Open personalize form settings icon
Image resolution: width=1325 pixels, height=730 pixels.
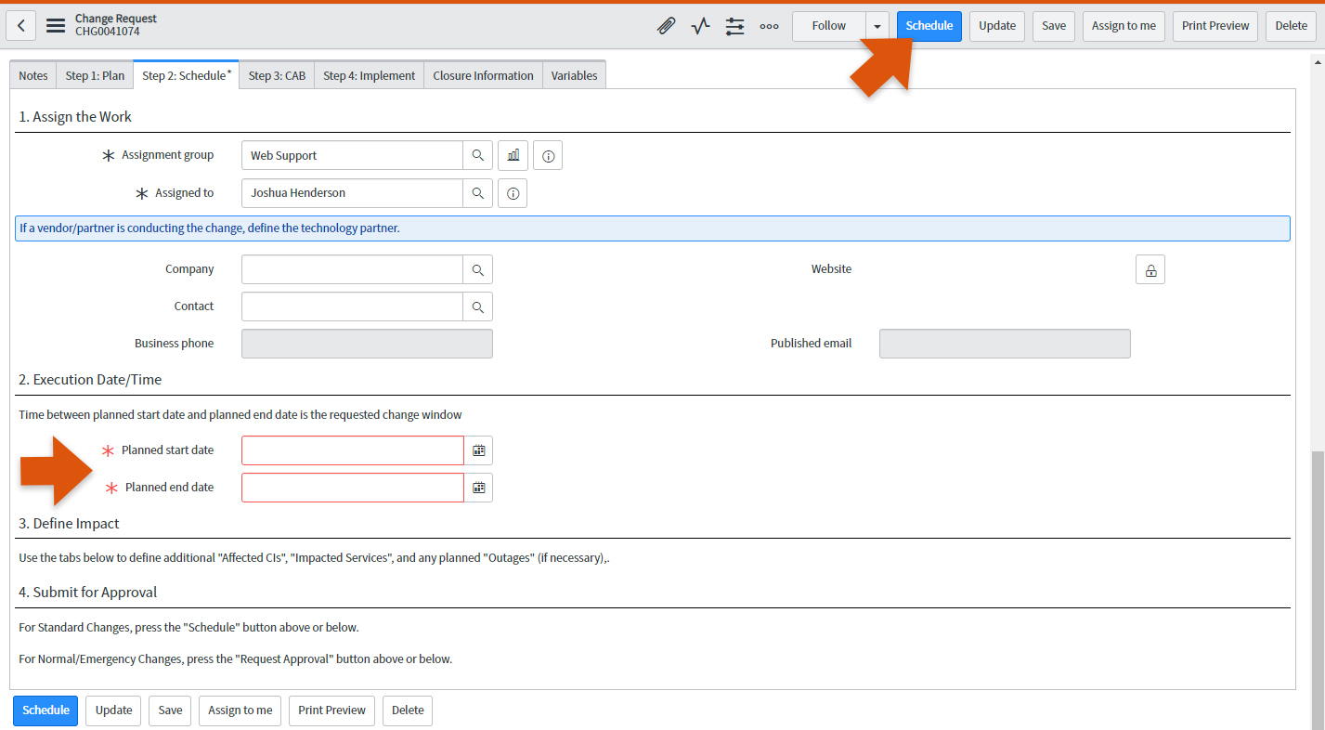(734, 26)
